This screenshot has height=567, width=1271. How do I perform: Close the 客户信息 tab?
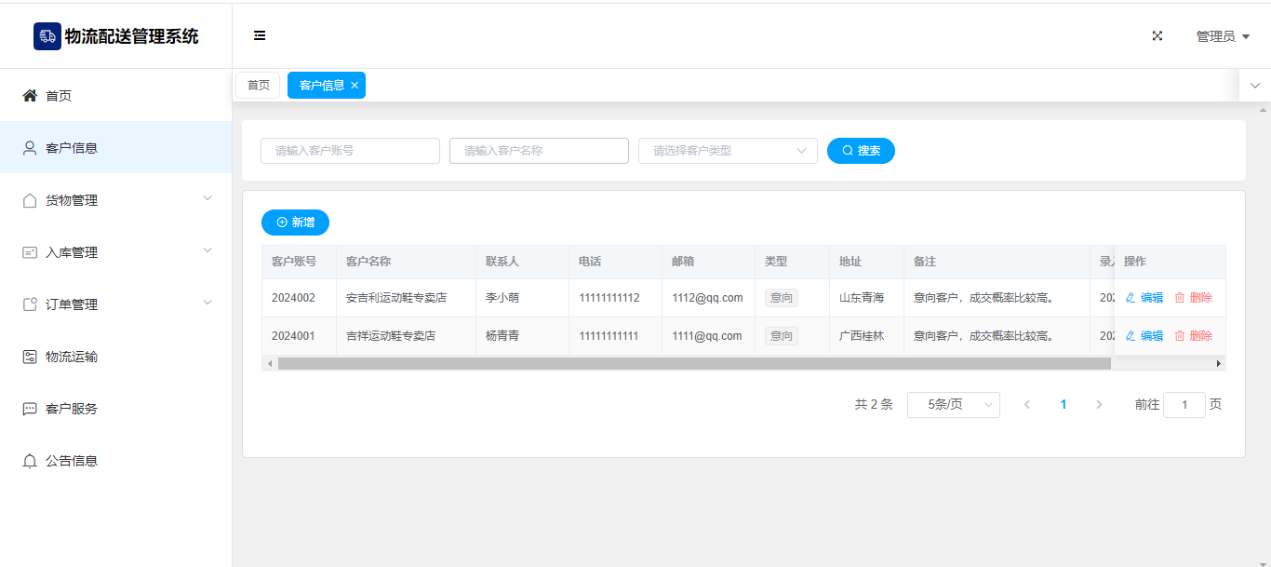coord(355,86)
